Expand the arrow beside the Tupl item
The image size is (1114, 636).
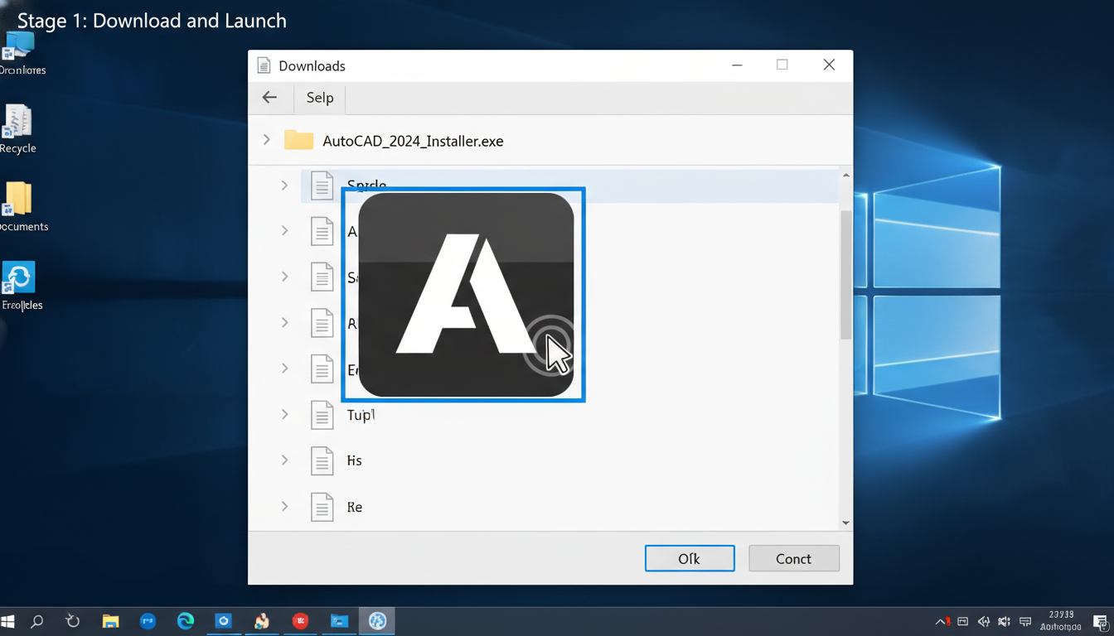284,414
